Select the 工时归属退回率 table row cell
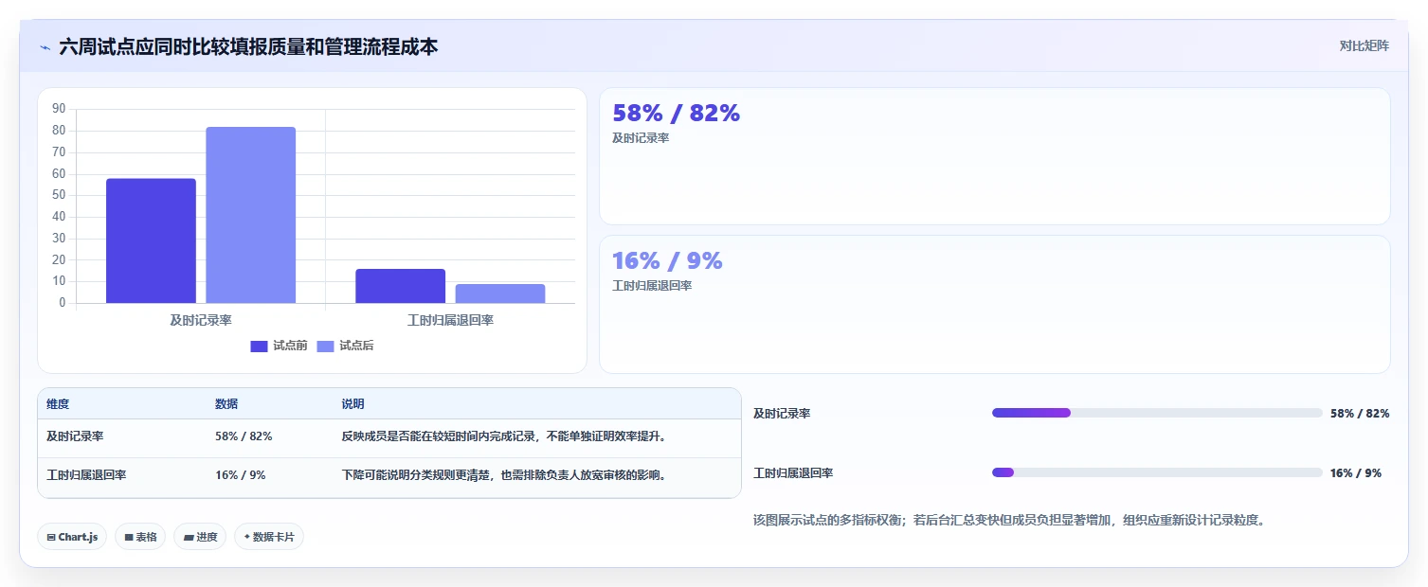Image resolution: width=1428 pixels, height=587 pixels. [x=86, y=475]
